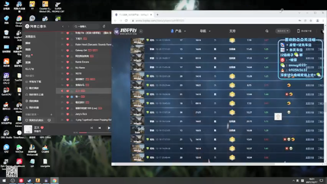
Task: Click Chrome address bar URL
Action: point(160,20)
